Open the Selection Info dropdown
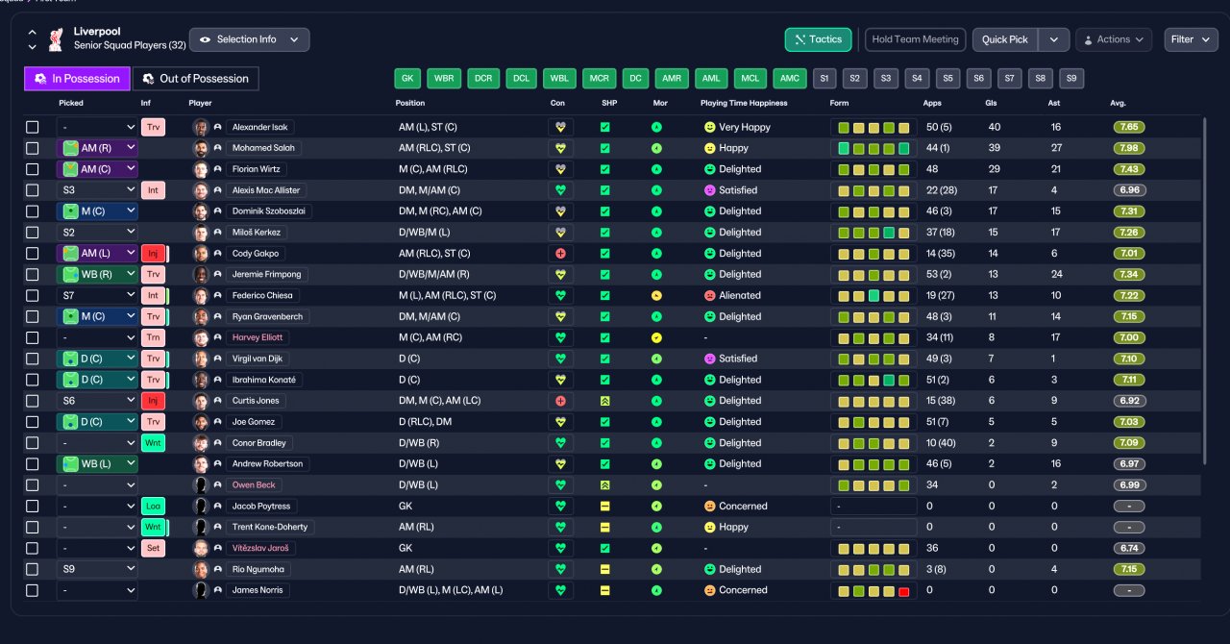This screenshot has height=644, width=1230. (x=249, y=39)
